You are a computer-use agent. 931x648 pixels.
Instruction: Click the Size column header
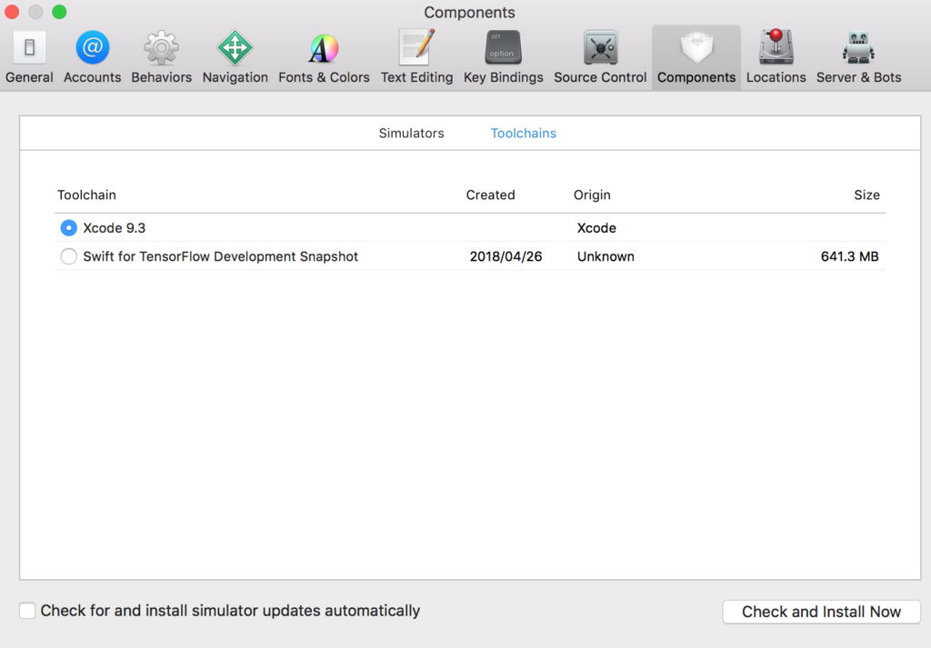tap(866, 195)
